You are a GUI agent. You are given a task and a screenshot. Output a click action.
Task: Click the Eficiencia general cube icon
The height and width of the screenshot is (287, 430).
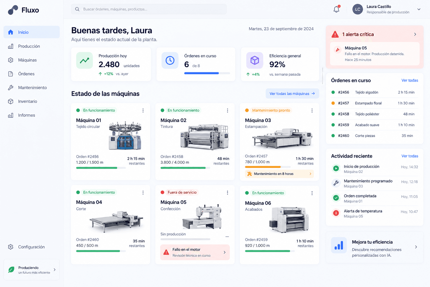(255, 60)
